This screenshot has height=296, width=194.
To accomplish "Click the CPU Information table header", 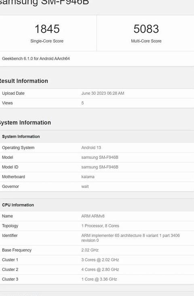I will tap(18, 205).
